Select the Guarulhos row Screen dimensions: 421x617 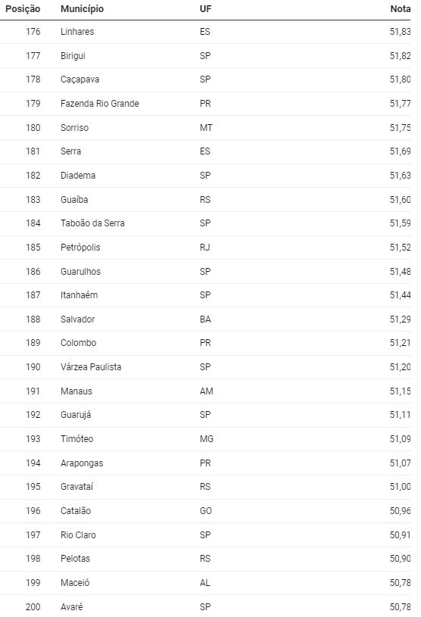205,272
